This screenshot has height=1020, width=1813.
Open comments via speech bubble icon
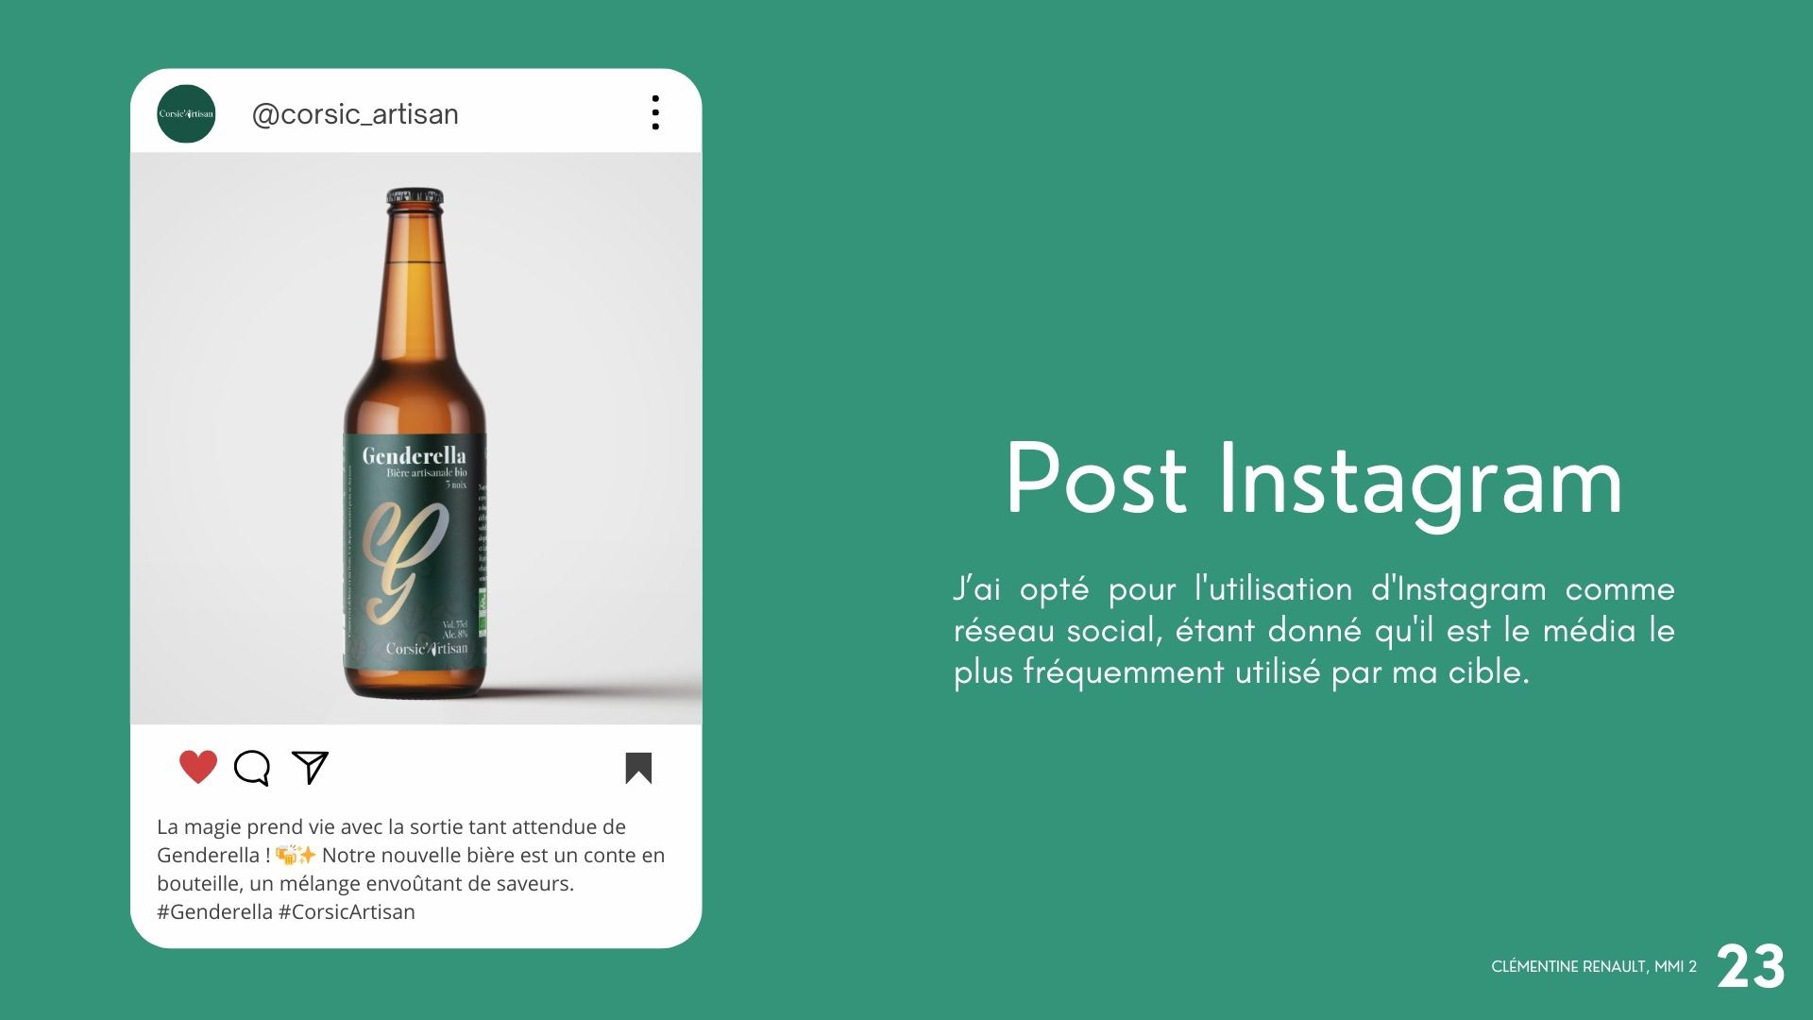click(x=252, y=768)
